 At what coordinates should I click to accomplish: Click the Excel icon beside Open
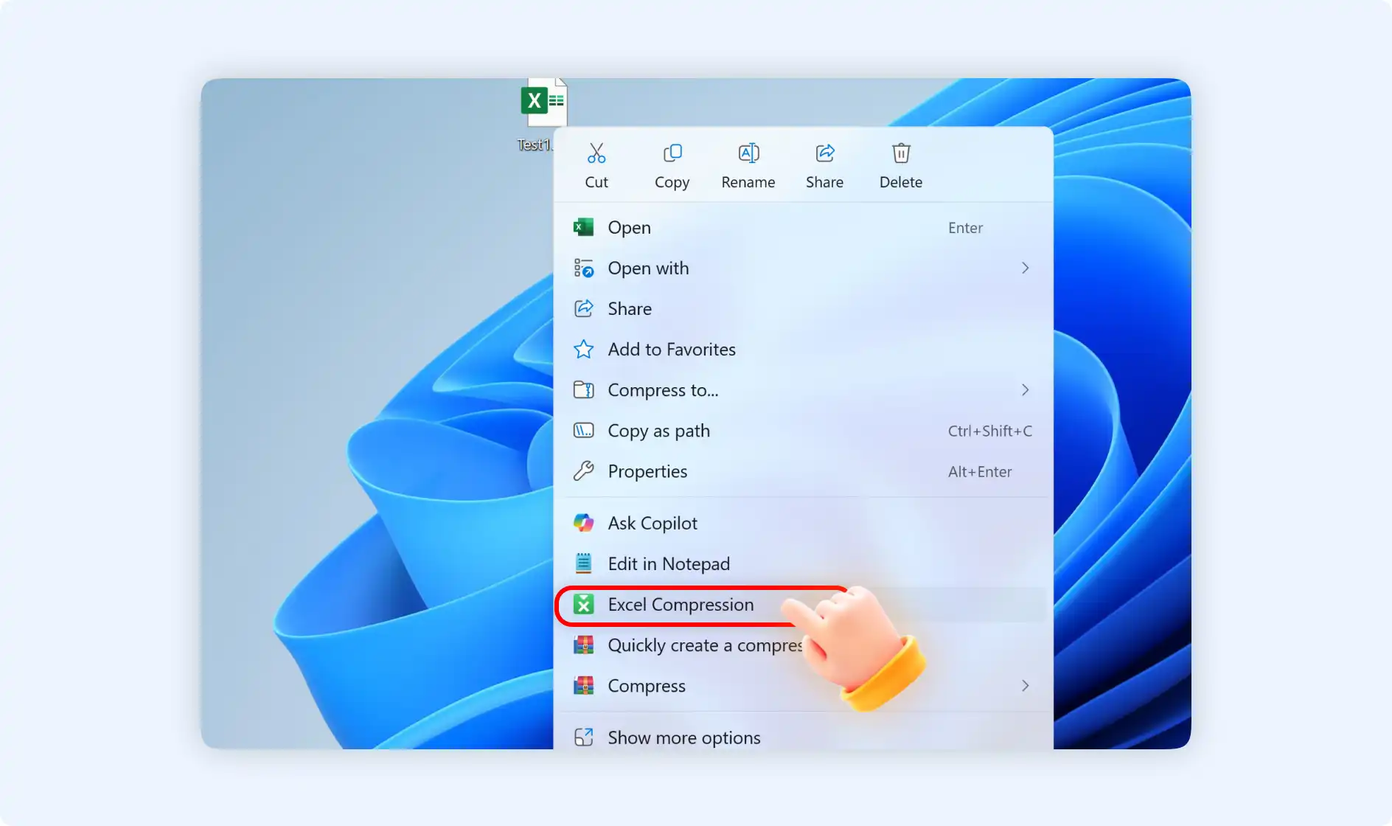[583, 227]
